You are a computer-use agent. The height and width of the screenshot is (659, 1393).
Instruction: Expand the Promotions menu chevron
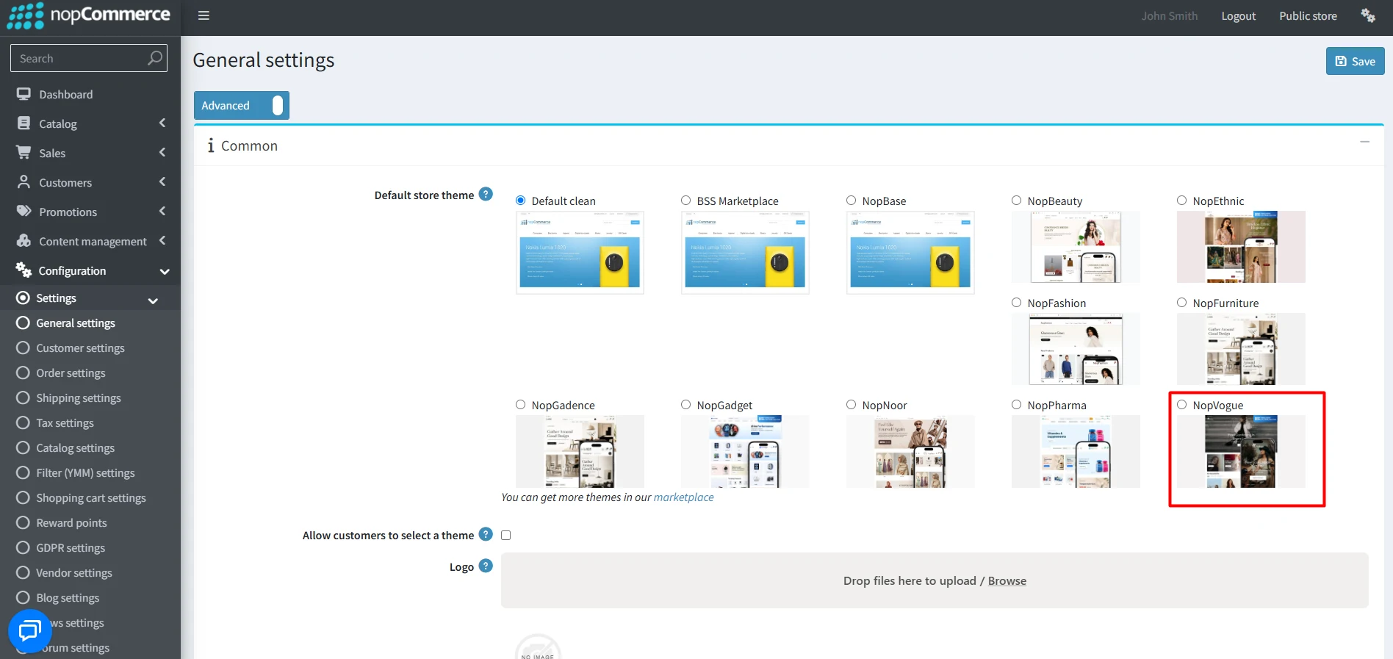tap(162, 212)
